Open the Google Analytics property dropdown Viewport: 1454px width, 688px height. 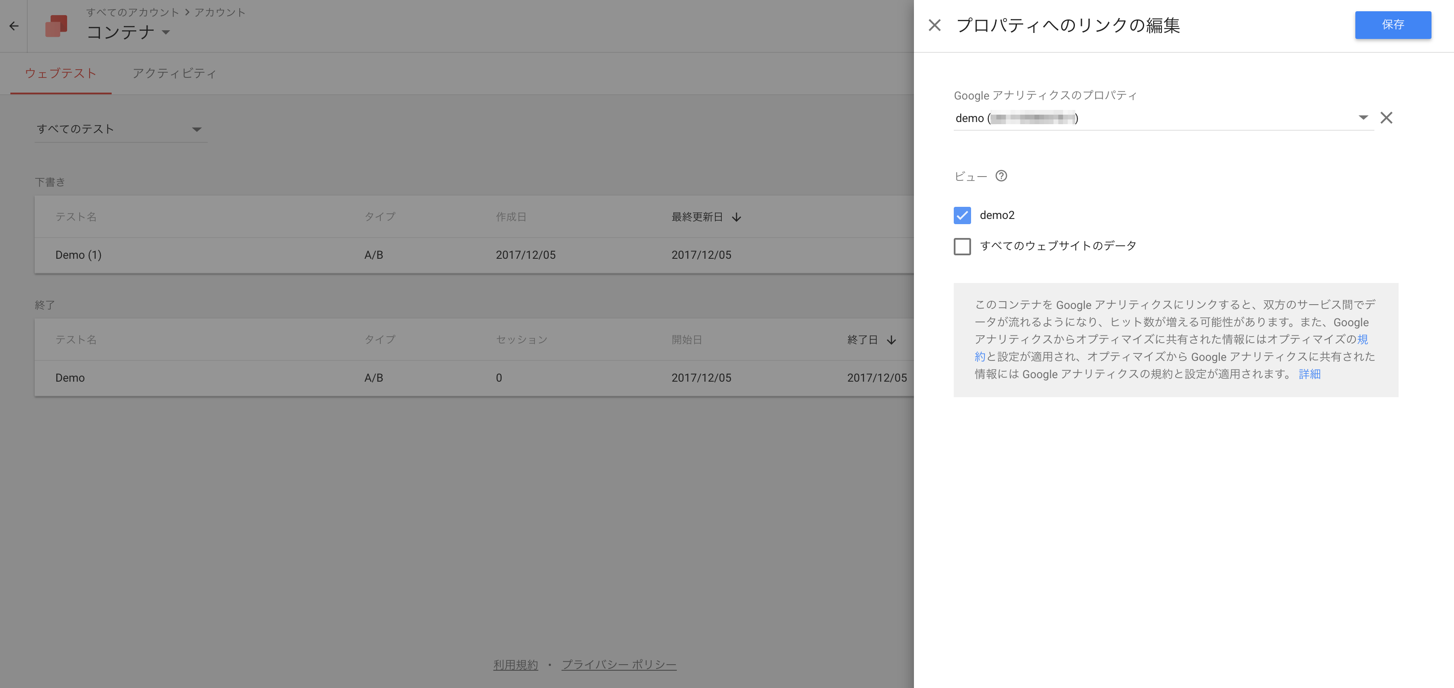coord(1363,118)
